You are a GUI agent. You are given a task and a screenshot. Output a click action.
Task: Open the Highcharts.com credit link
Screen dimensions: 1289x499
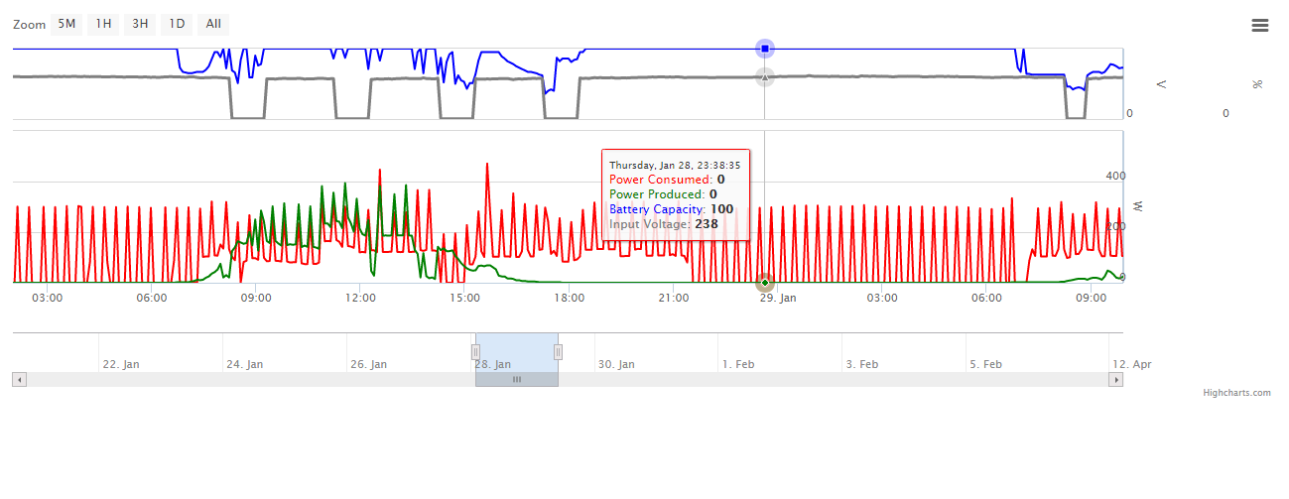(1236, 393)
